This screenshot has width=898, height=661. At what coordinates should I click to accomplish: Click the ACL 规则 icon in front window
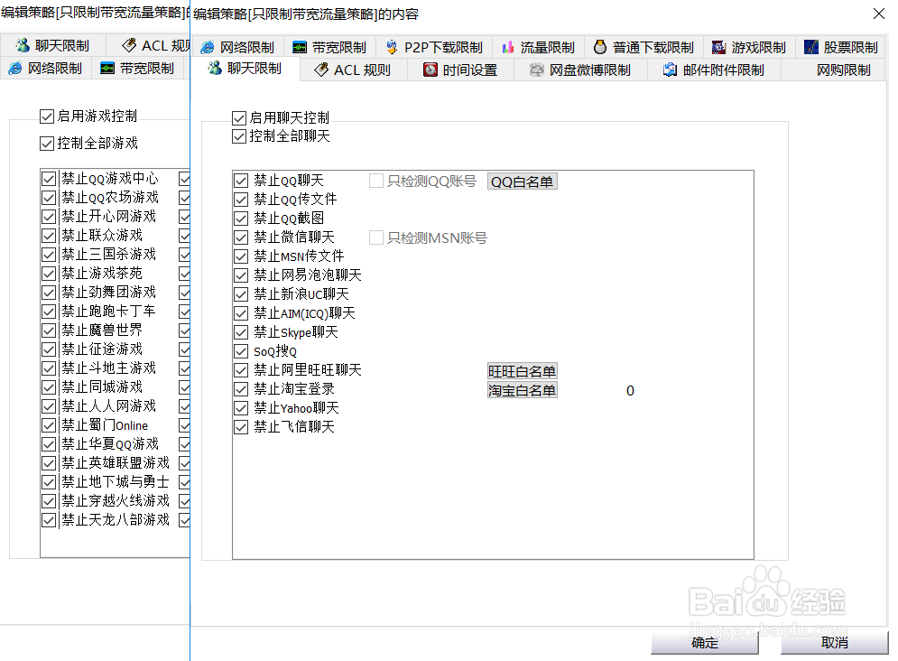321,70
